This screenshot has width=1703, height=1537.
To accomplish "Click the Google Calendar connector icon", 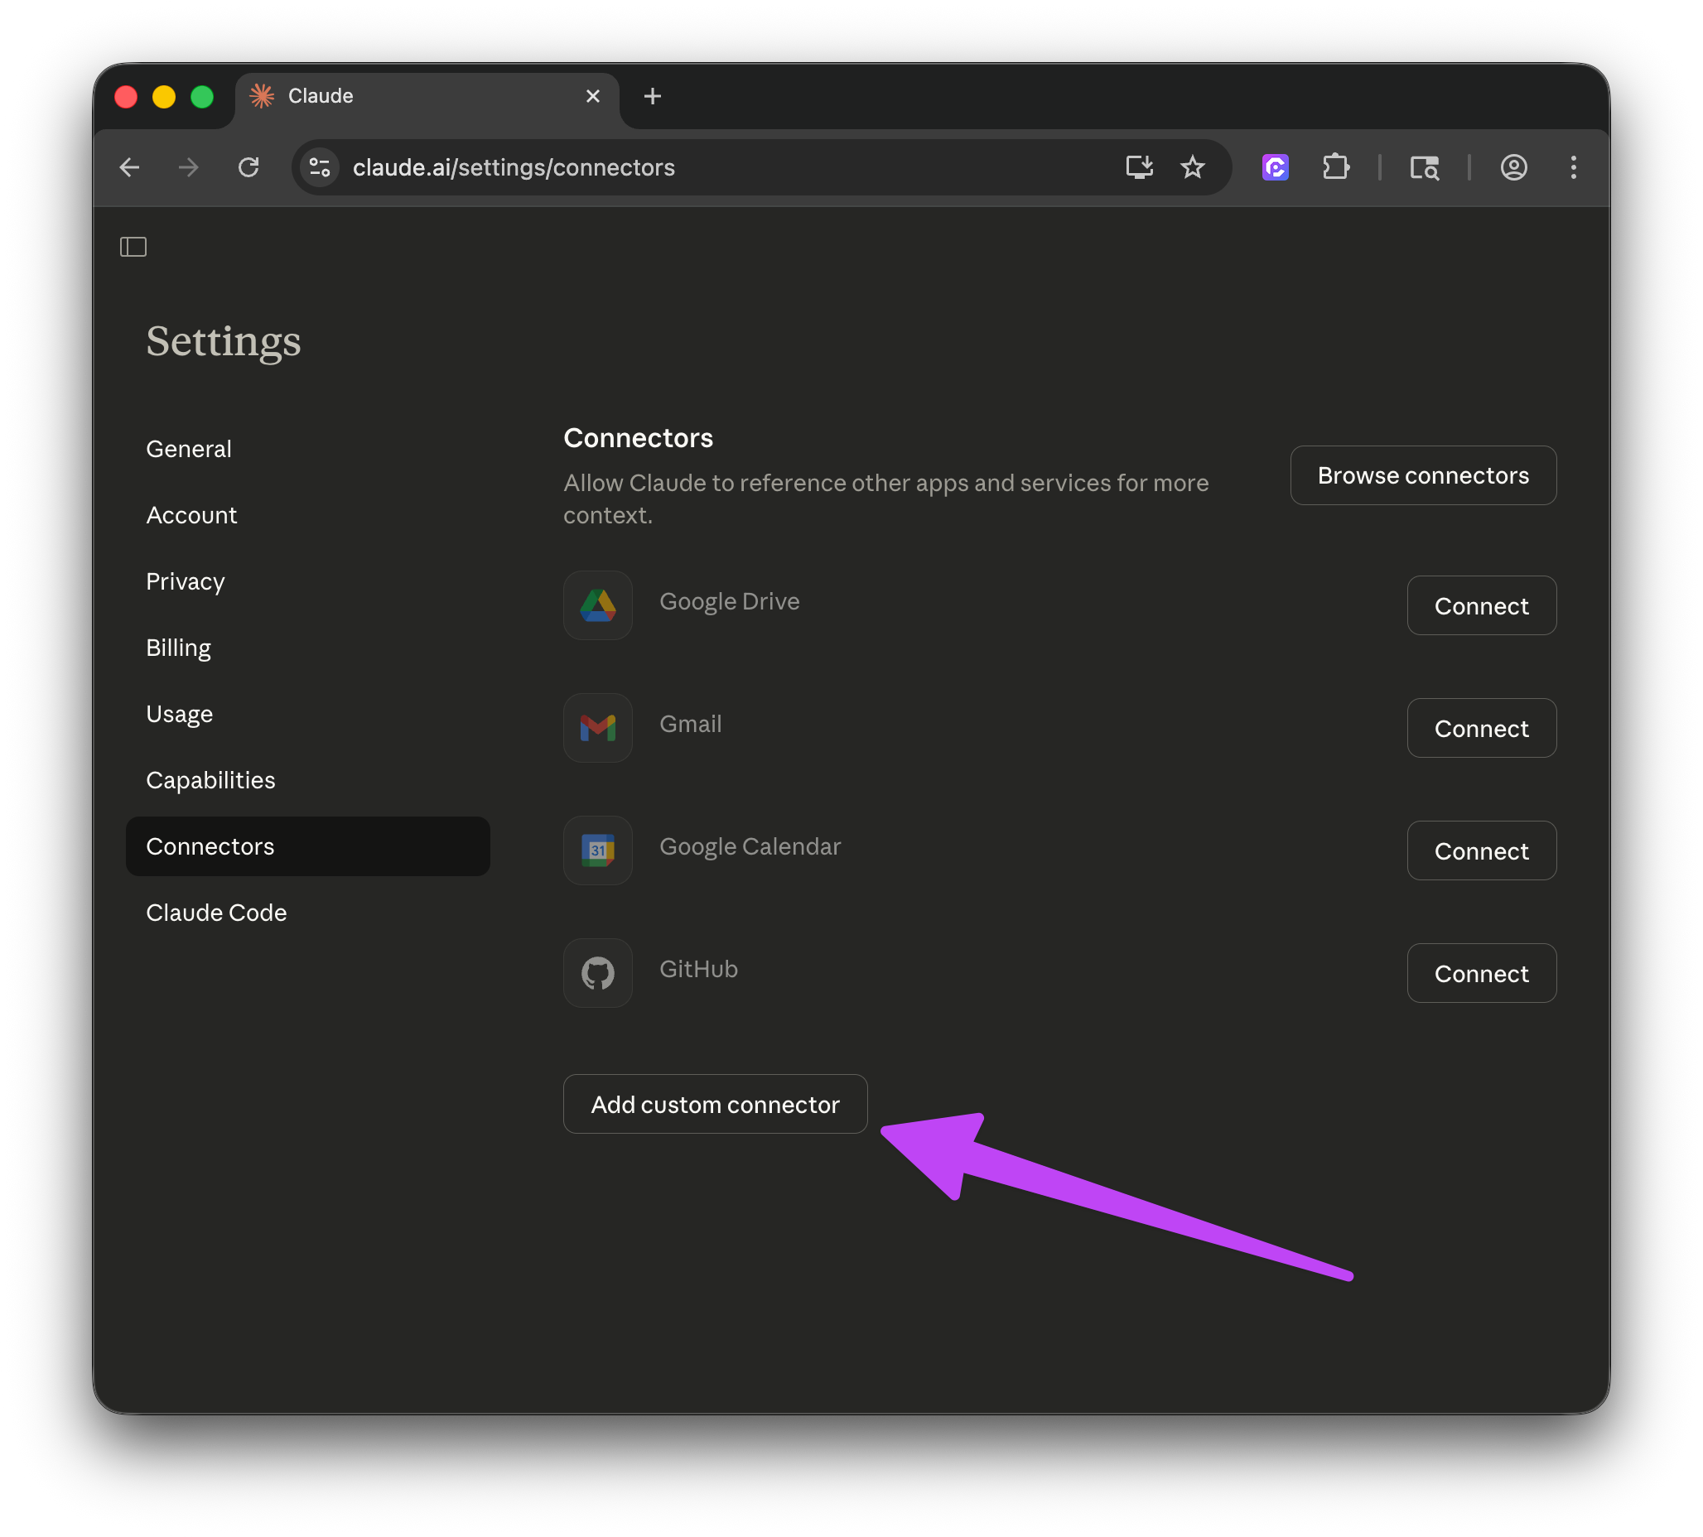I will point(597,850).
